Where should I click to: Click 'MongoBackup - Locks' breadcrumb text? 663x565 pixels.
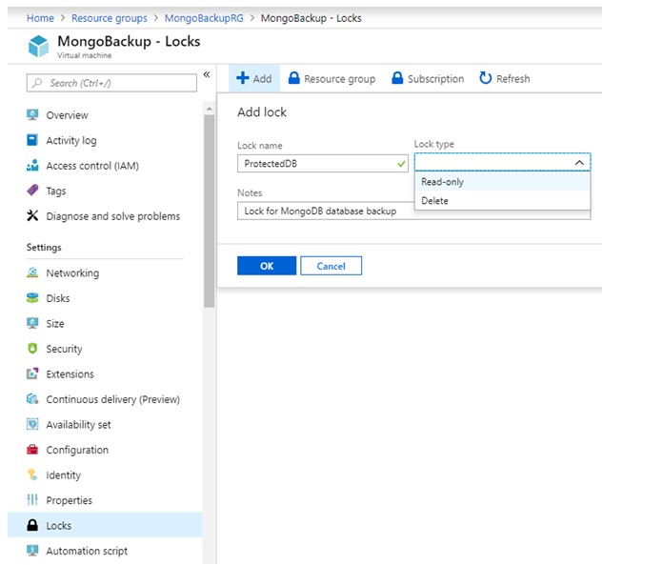311,18
